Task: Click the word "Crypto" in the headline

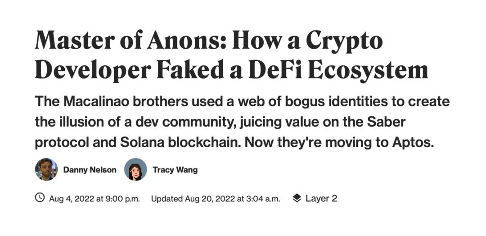Action: pos(345,41)
